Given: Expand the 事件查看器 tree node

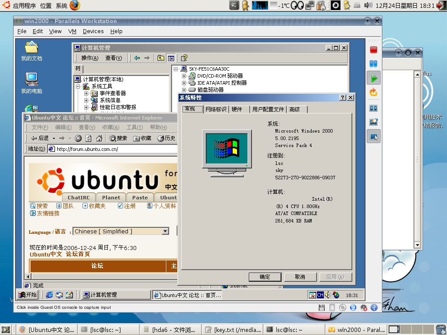Looking at the screenshot, I should [86, 93].
